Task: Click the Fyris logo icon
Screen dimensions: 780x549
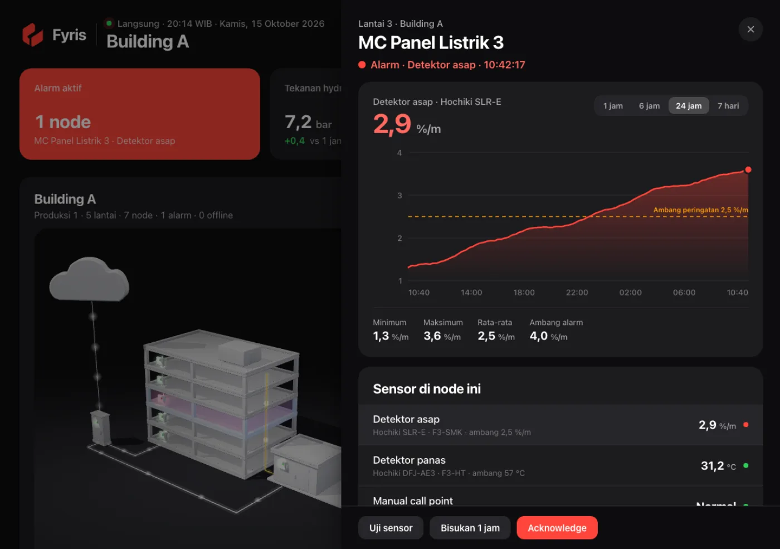Action: pos(33,35)
